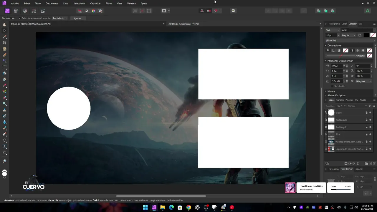
Task: Collapse the Decoraciones section
Action: pyautogui.click(x=325, y=45)
